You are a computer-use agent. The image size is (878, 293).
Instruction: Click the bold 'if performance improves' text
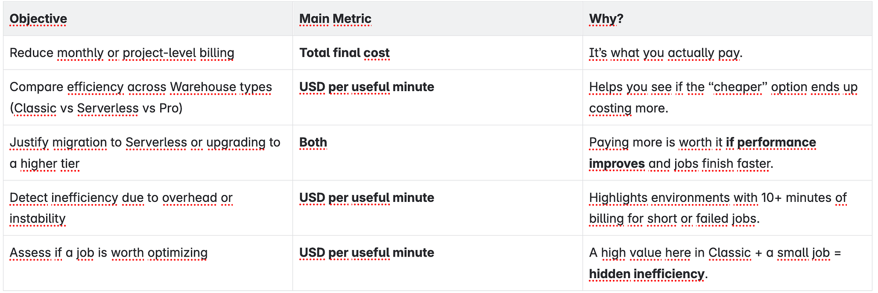point(702,153)
